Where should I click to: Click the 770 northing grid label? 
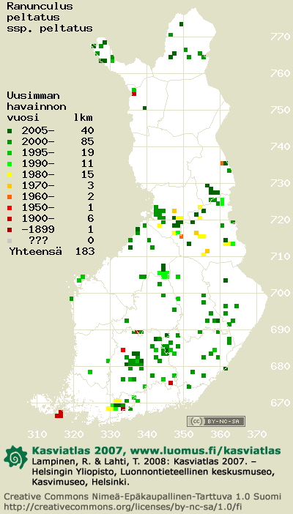(281, 37)
